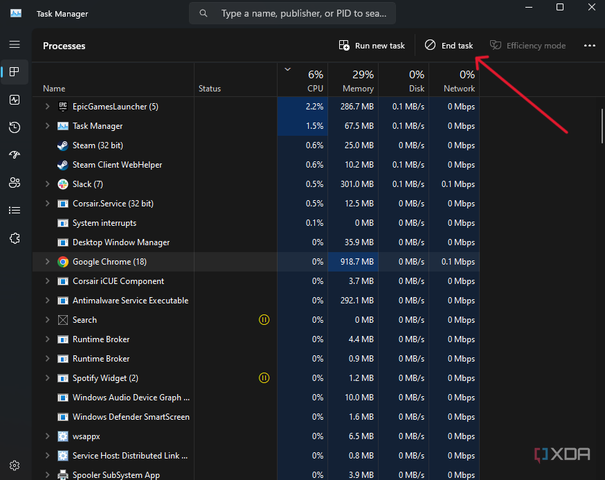Click the Slack app icon
This screenshot has height=480, width=605.
click(x=63, y=184)
